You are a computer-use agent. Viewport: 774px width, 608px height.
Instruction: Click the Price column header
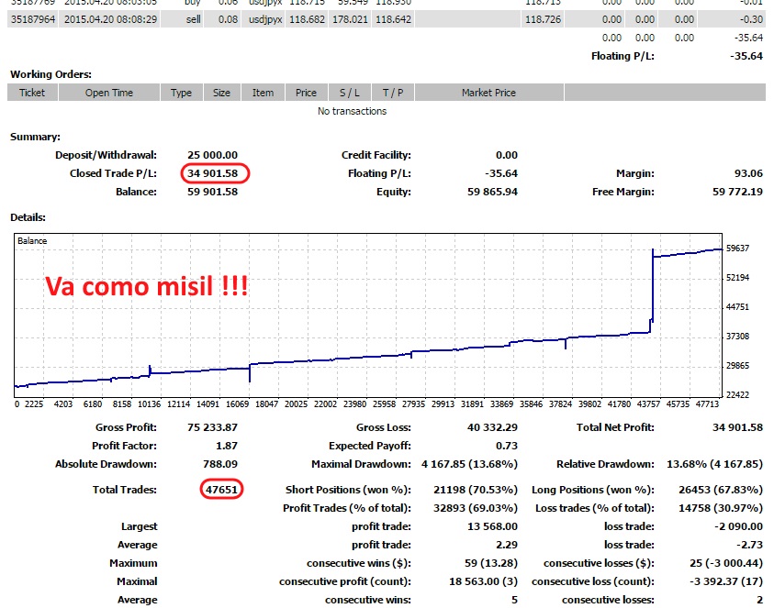(306, 93)
